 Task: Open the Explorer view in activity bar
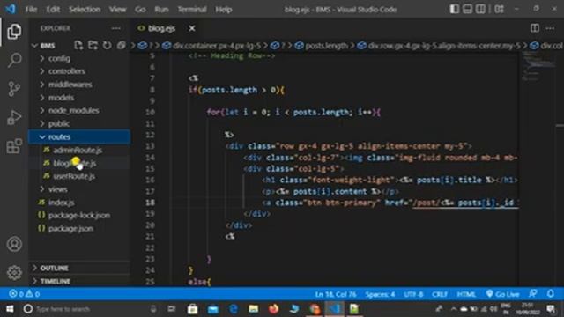[14, 32]
